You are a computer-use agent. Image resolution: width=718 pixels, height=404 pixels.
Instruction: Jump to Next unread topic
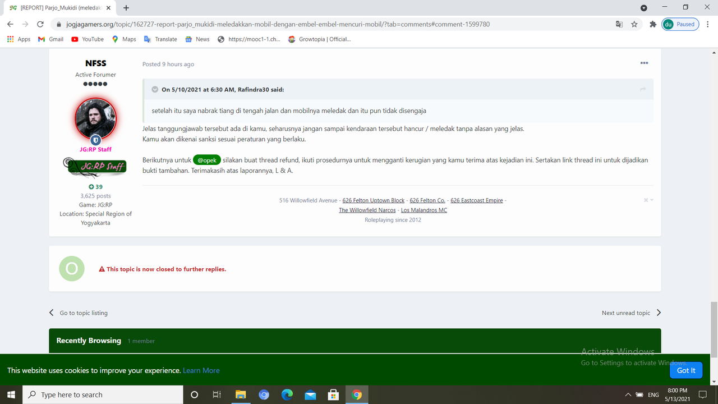[632, 313]
